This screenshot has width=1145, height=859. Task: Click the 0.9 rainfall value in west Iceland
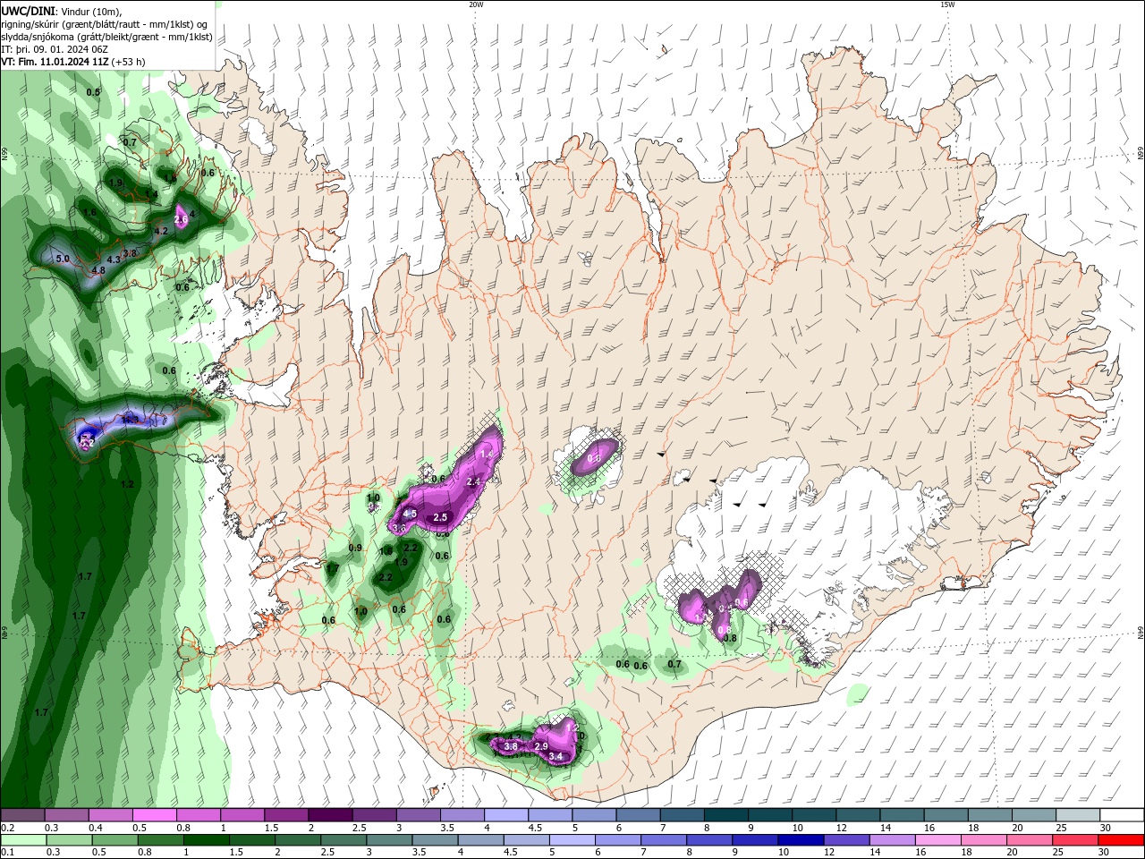355,548
